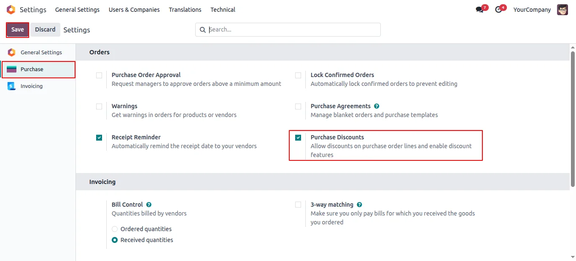This screenshot has width=576, height=261.
Task: Select the Invoicing tab in sidebar
Action: click(38, 86)
